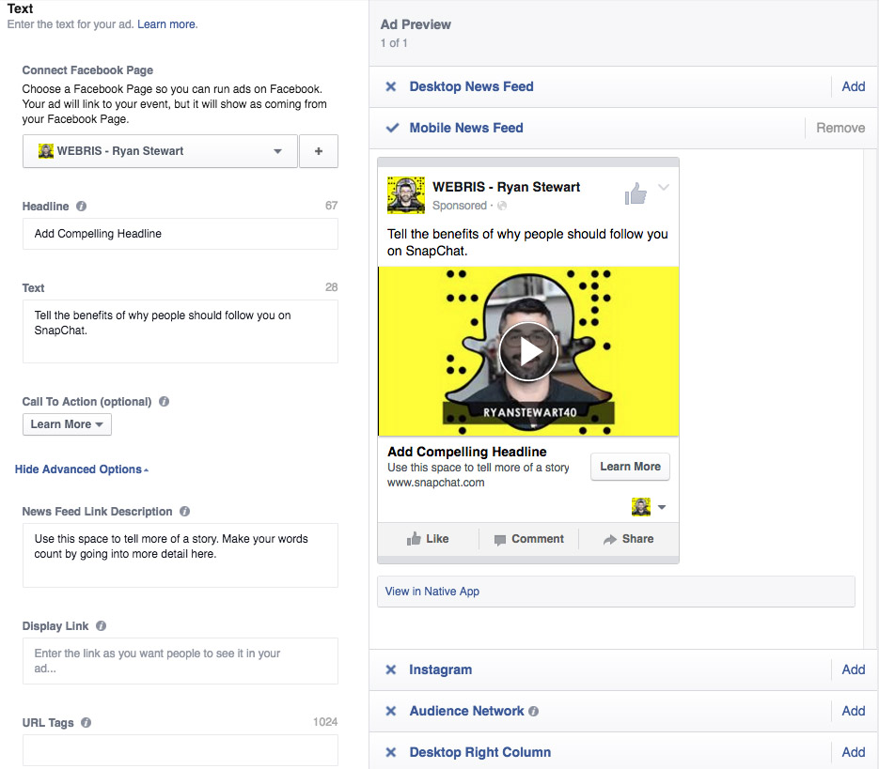Click the Display Link info icon

(x=101, y=626)
